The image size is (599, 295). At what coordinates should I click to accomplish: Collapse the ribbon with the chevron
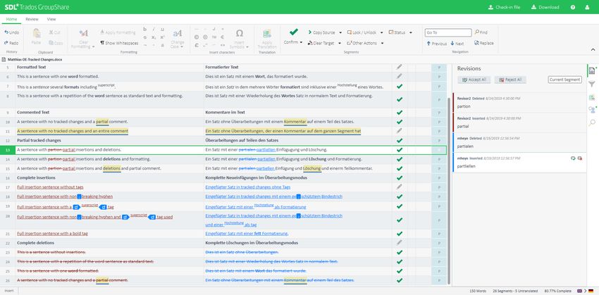(593, 49)
